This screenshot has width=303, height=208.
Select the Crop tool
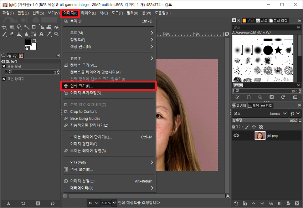[34, 27]
